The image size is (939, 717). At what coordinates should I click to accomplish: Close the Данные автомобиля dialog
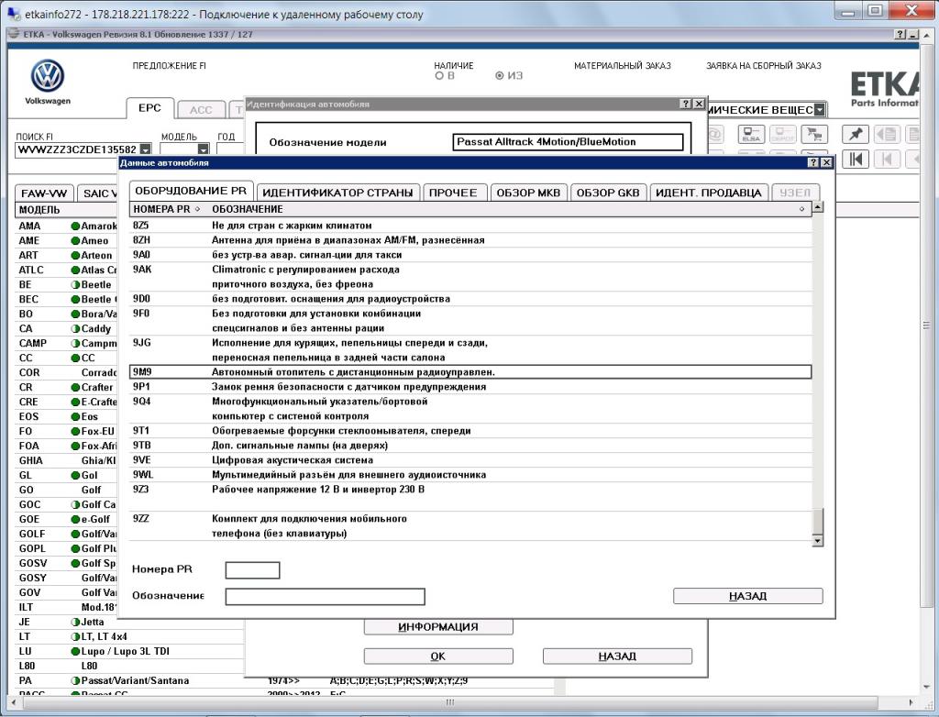coord(826,162)
